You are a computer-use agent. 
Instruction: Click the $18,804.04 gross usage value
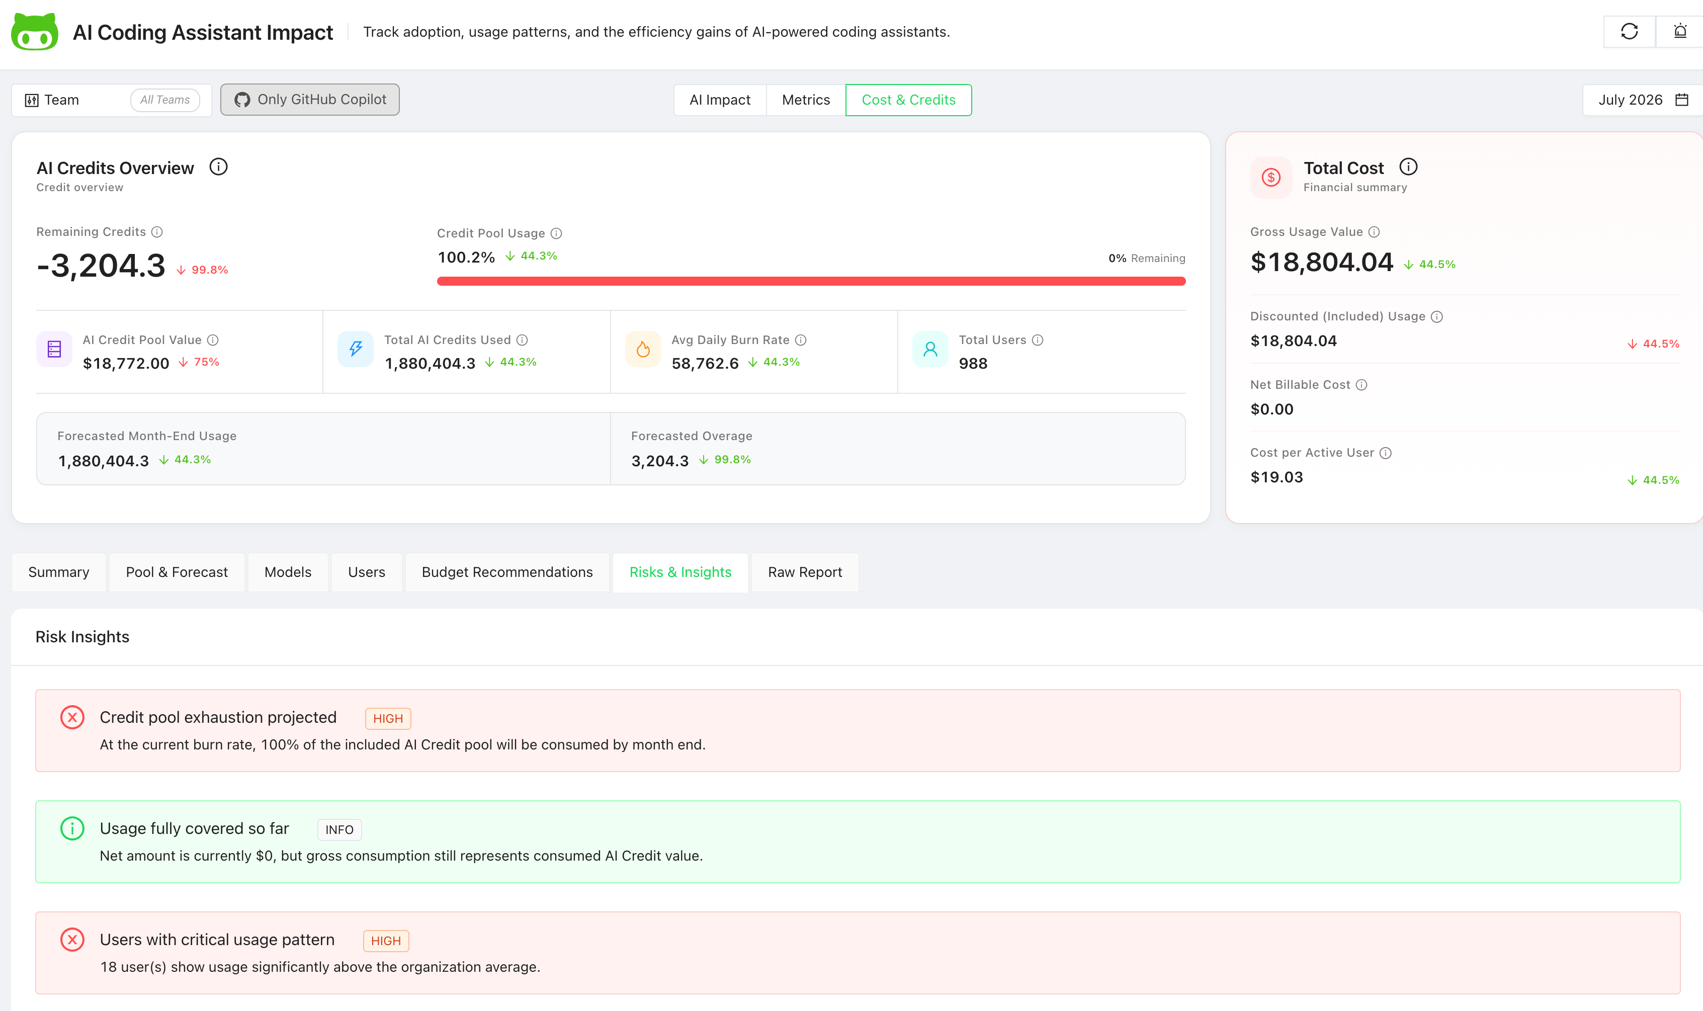1322,262
